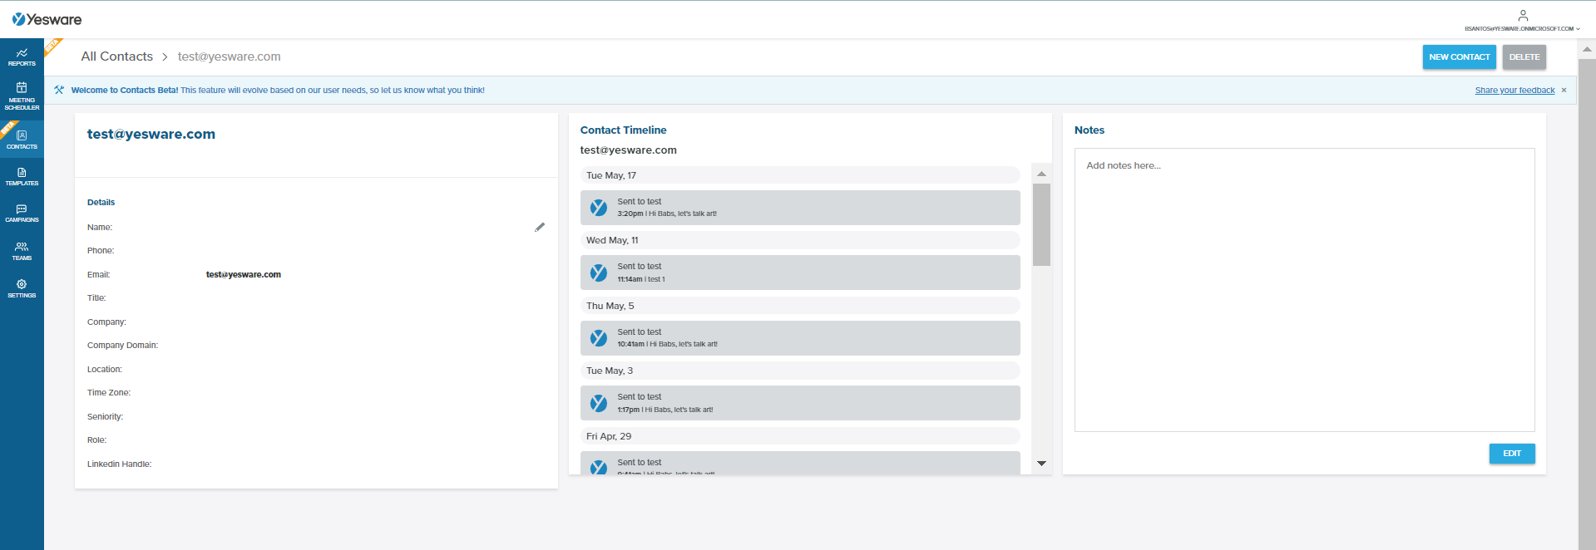Open Settings from the sidebar
Screen dimensions: 1596x550
click(22, 288)
